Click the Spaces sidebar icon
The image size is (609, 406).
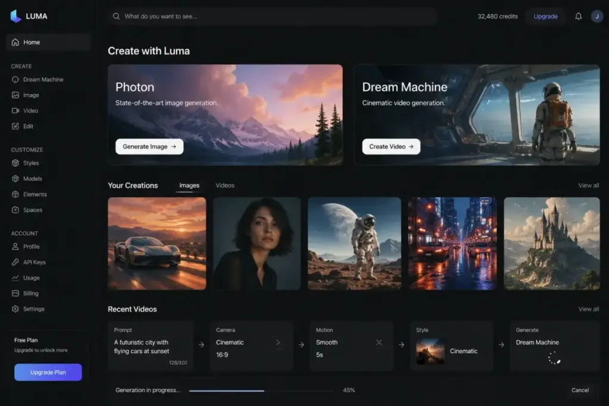(15, 210)
